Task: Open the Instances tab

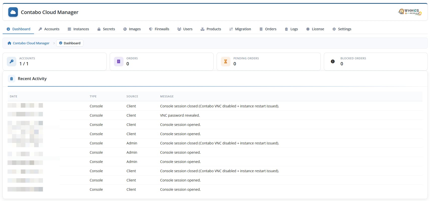Action: (x=78, y=29)
